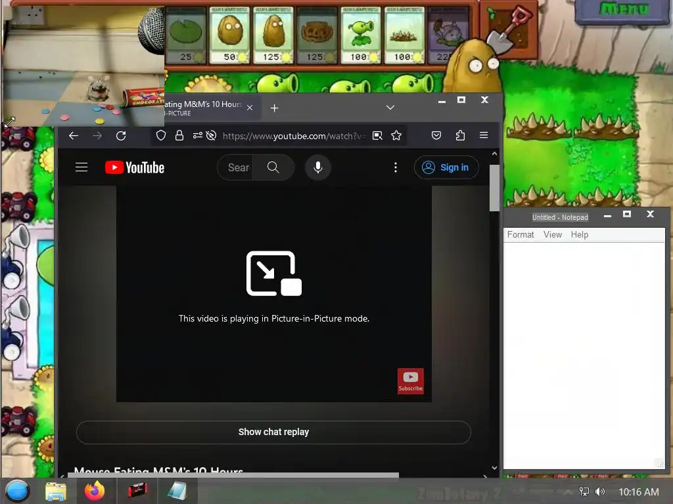Search YouTube with voice microphone
Viewport: 673px width, 504px height.
pos(318,167)
